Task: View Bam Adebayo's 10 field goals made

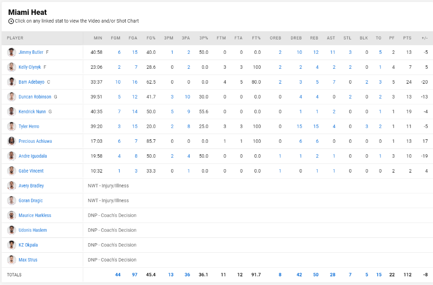Action: coord(118,82)
